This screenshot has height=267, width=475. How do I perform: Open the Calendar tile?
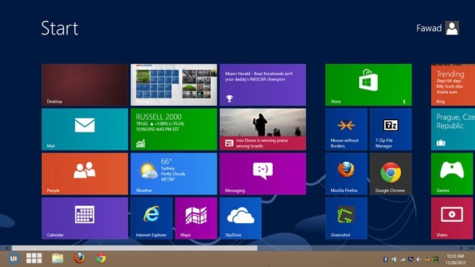click(85, 218)
